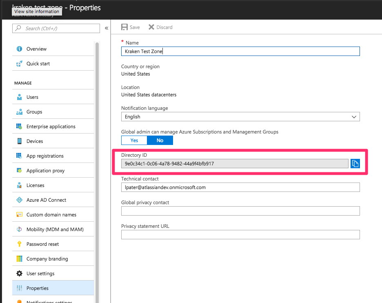Click the Password reset key icon
The image size is (382, 303).
pyautogui.click(x=19, y=244)
